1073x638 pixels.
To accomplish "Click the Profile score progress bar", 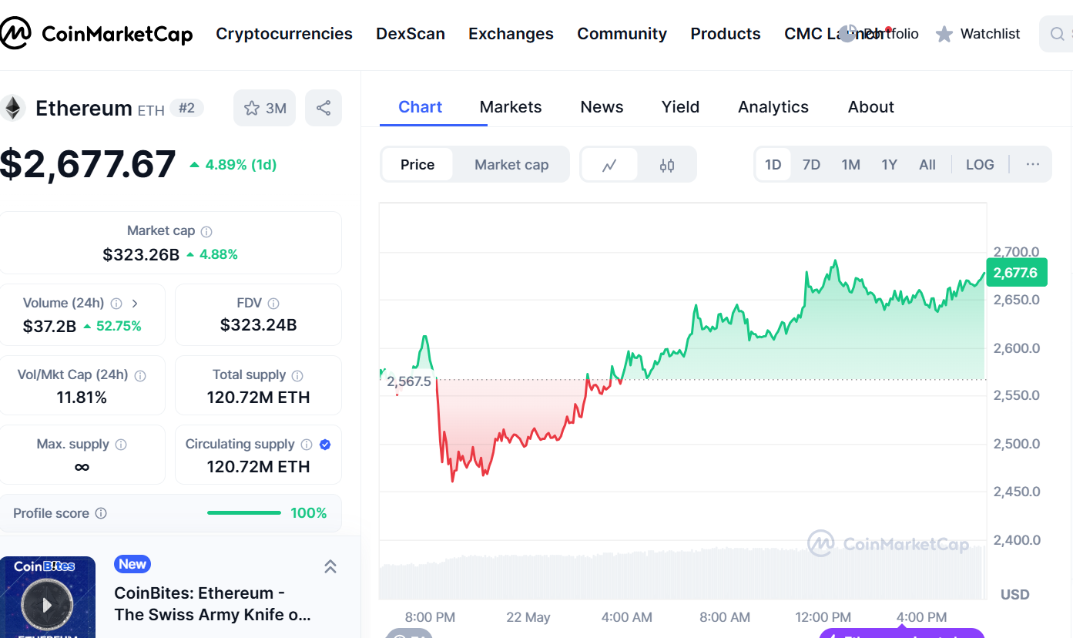I will pos(244,513).
